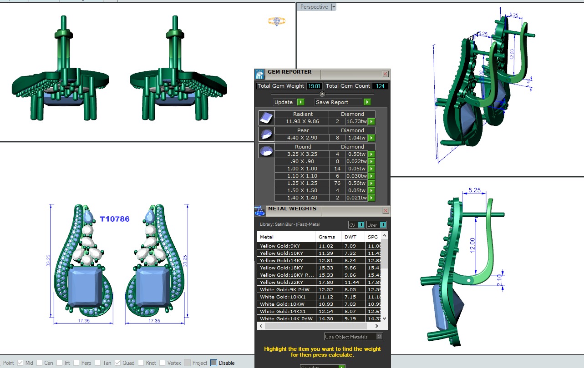The height and width of the screenshot is (368, 584).
Task: Toggle the GV switch in Metal Weights
Action: click(361, 224)
